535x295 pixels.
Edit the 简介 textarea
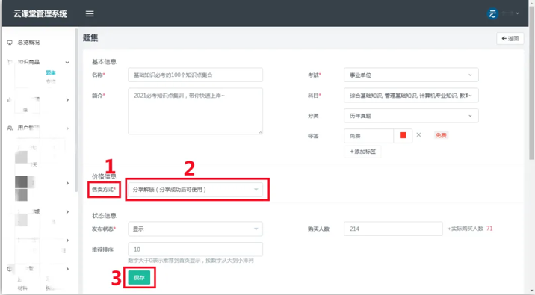(195, 111)
